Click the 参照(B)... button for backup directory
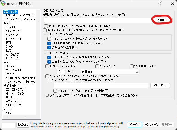This screenshot has height=130, width=177. click(x=160, y=85)
